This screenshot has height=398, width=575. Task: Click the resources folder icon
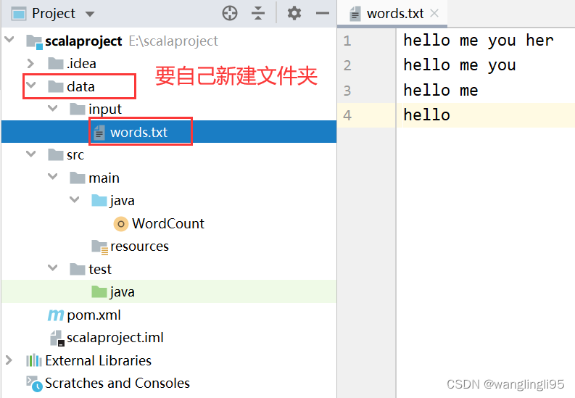point(100,247)
